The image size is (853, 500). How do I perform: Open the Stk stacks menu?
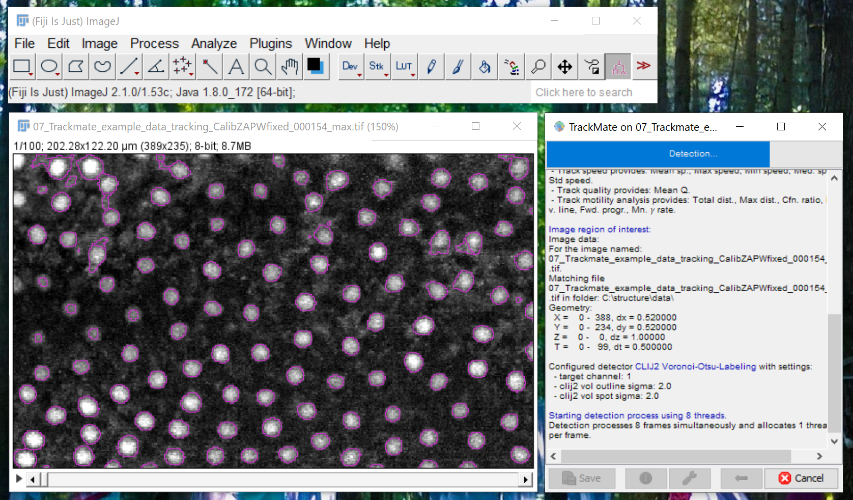click(x=377, y=67)
